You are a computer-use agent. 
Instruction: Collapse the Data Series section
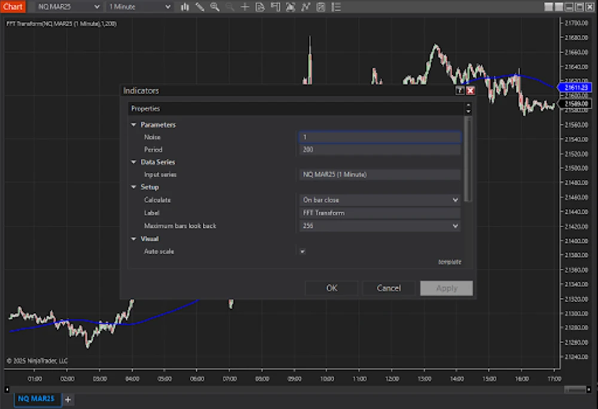coord(133,162)
